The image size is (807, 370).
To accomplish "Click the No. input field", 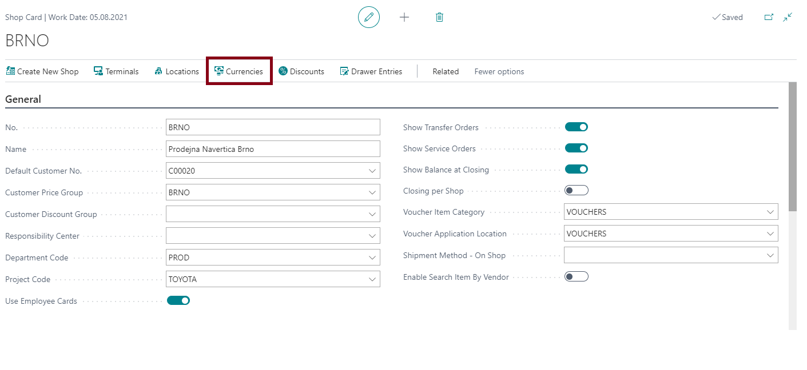I will [273, 127].
